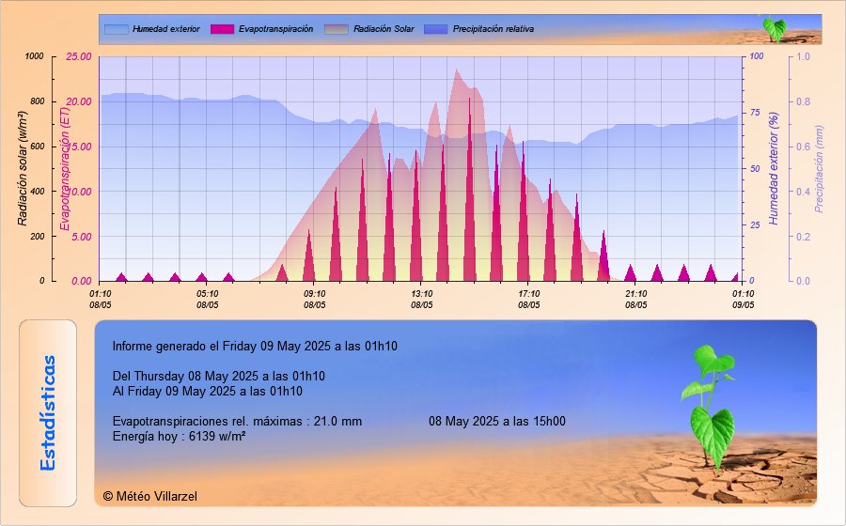Click the '5.00' evapotranspiration axis value
The height and width of the screenshot is (526, 846).
[x=82, y=237]
